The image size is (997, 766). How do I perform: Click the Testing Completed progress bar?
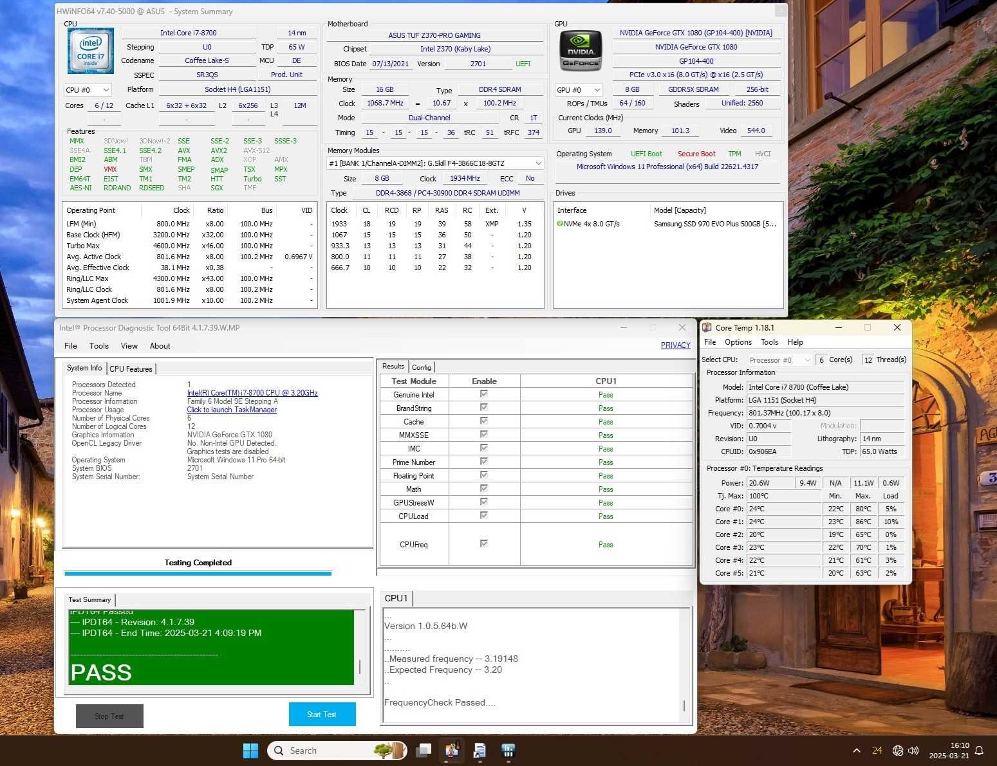click(198, 573)
